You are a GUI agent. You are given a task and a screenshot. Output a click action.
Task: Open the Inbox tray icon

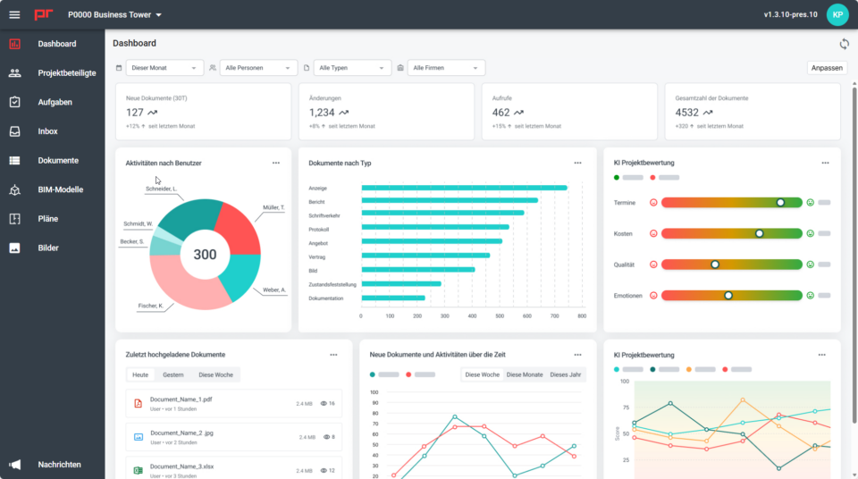14,131
